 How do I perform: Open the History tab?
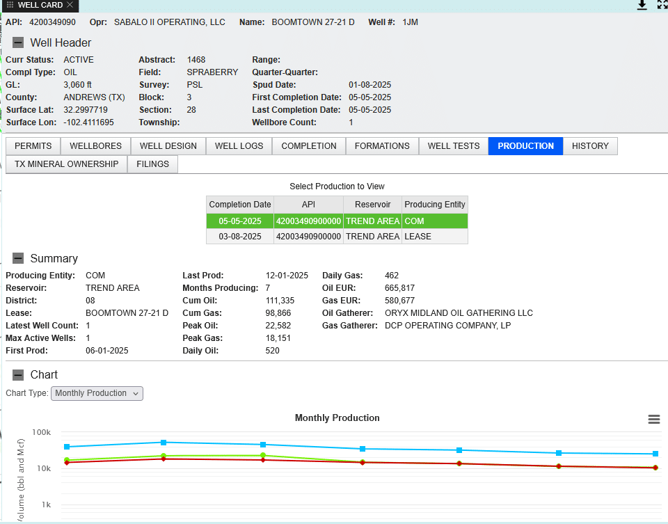(x=590, y=146)
